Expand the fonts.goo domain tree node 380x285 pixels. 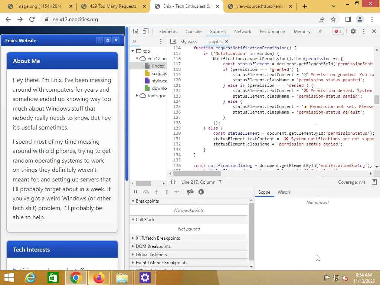[137, 96]
